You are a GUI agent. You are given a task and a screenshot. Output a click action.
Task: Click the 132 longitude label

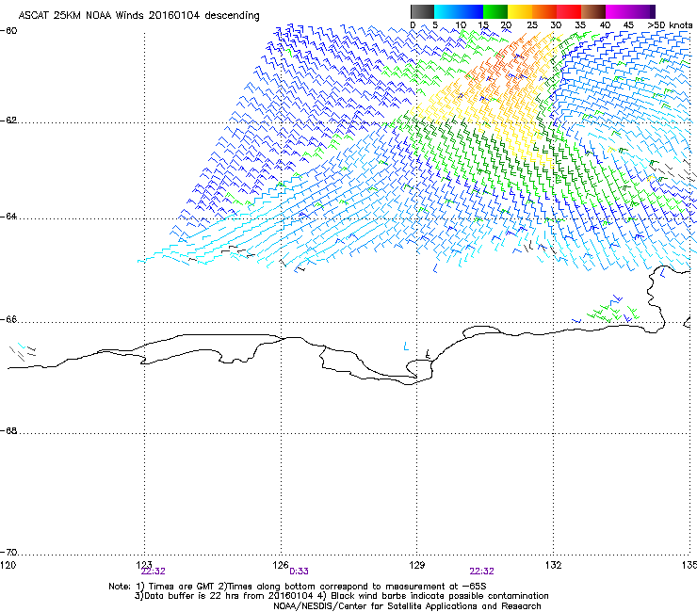pos(554,565)
